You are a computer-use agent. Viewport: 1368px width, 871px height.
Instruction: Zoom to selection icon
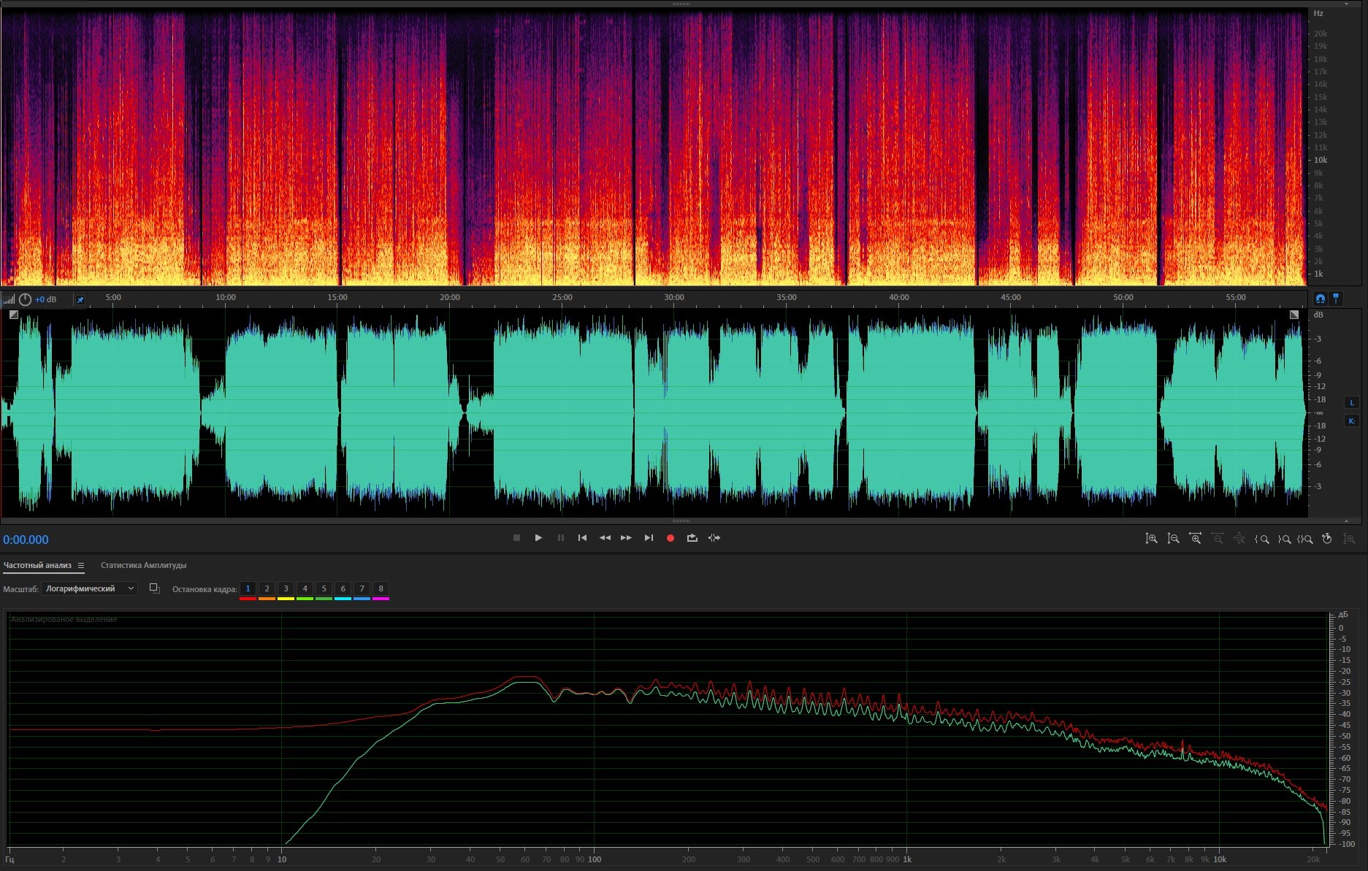(x=1305, y=539)
